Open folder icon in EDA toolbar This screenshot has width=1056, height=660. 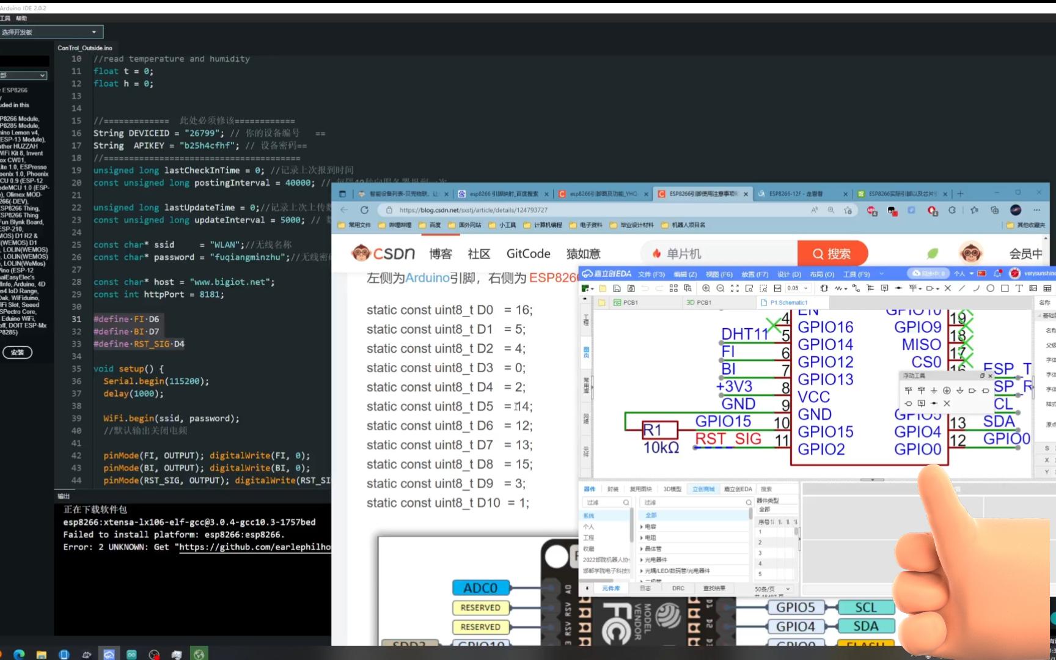(603, 288)
